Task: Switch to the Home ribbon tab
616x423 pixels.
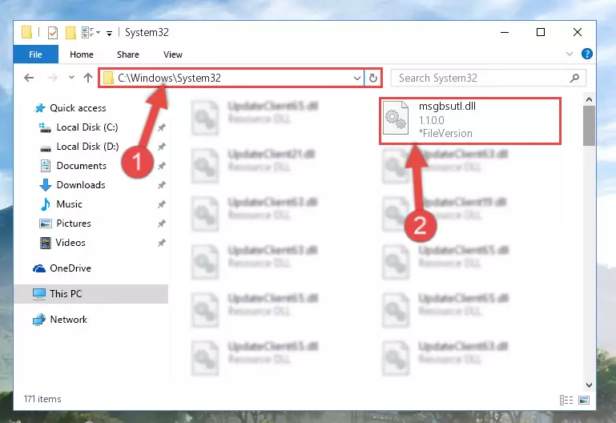Action: (82, 54)
